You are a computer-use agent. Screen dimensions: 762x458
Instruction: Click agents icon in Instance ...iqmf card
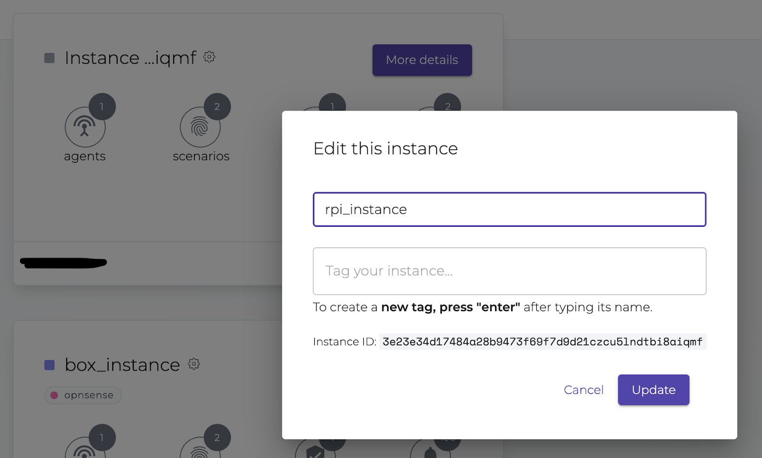click(x=85, y=127)
